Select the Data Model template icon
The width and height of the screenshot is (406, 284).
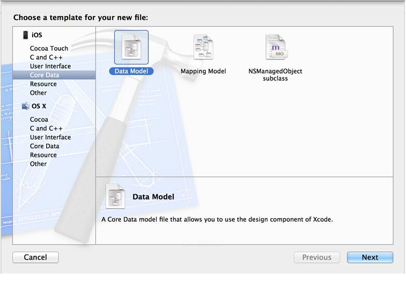131,47
